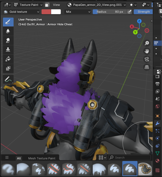Screen dimensions: 162x177
Task: Select the Draw brush tool in toolbar
Action: 8,22
